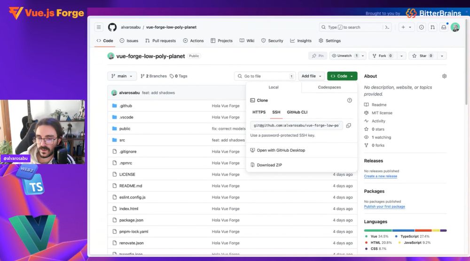The width and height of the screenshot is (470, 261).
Task: Select GitHub CLI clone method
Action: 297,112
